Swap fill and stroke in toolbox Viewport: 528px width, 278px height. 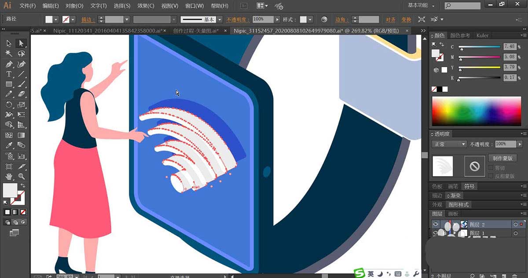(22, 186)
